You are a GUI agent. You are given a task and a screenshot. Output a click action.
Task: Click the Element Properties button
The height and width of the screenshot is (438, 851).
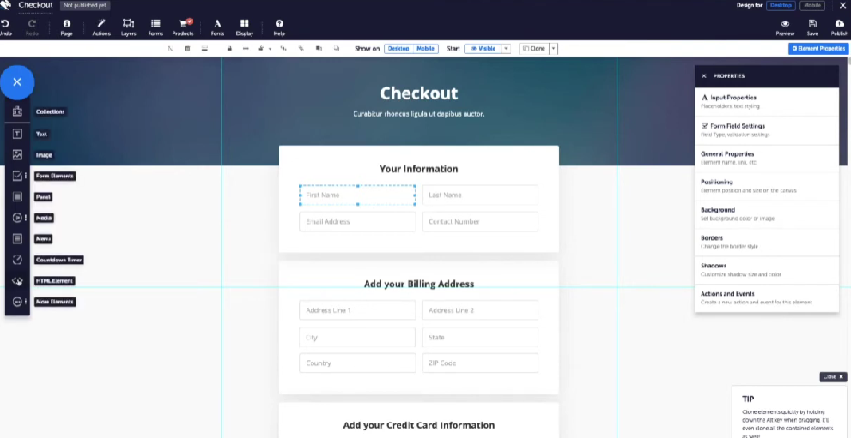(x=818, y=49)
